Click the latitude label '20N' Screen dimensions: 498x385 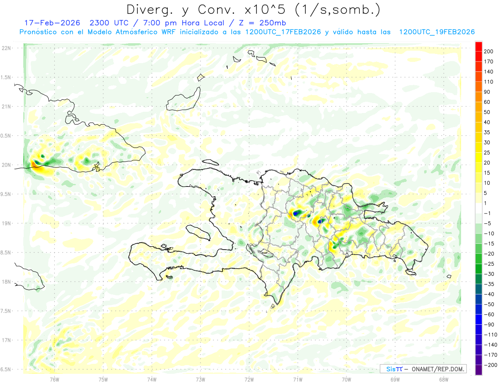(x=6, y=165)
